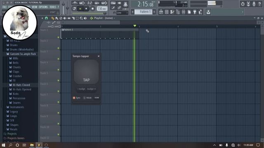Toggle the metronome icon
The image size is (264, 148).
point(75,3)
